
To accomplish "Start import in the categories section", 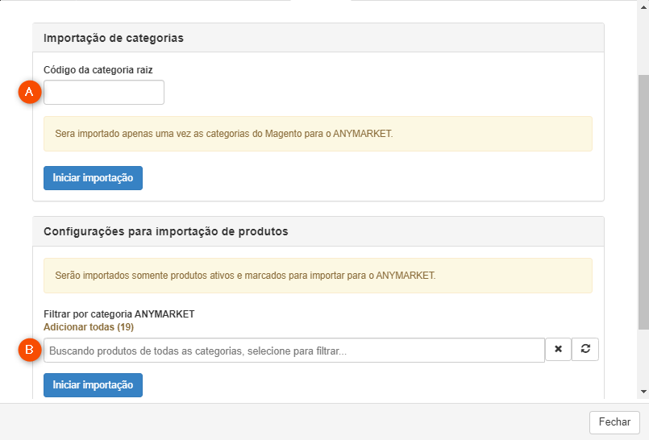I will 94,178.
